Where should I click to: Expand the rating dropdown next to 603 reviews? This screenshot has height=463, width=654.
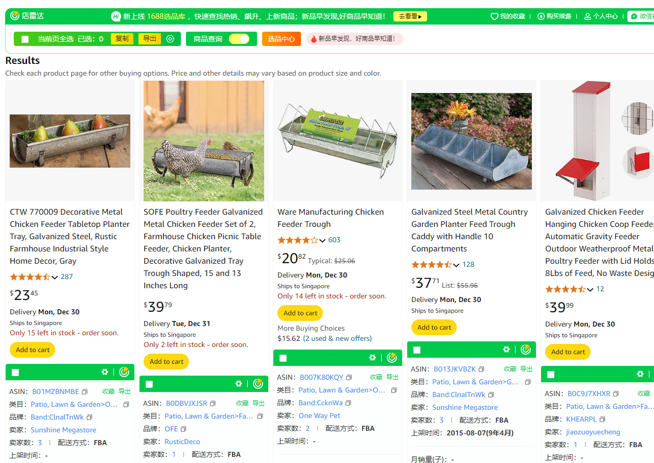point(322,240)
